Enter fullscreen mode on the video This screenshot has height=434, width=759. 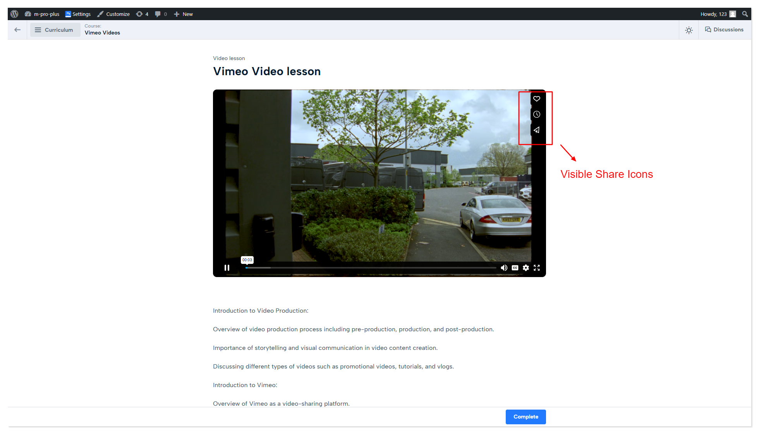click(x=537, y=268)
